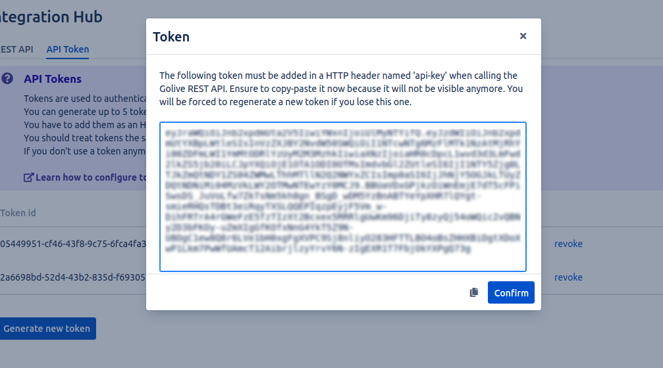
Task: Click the api-key header instruction paragraph
Action: coord(341,89)
